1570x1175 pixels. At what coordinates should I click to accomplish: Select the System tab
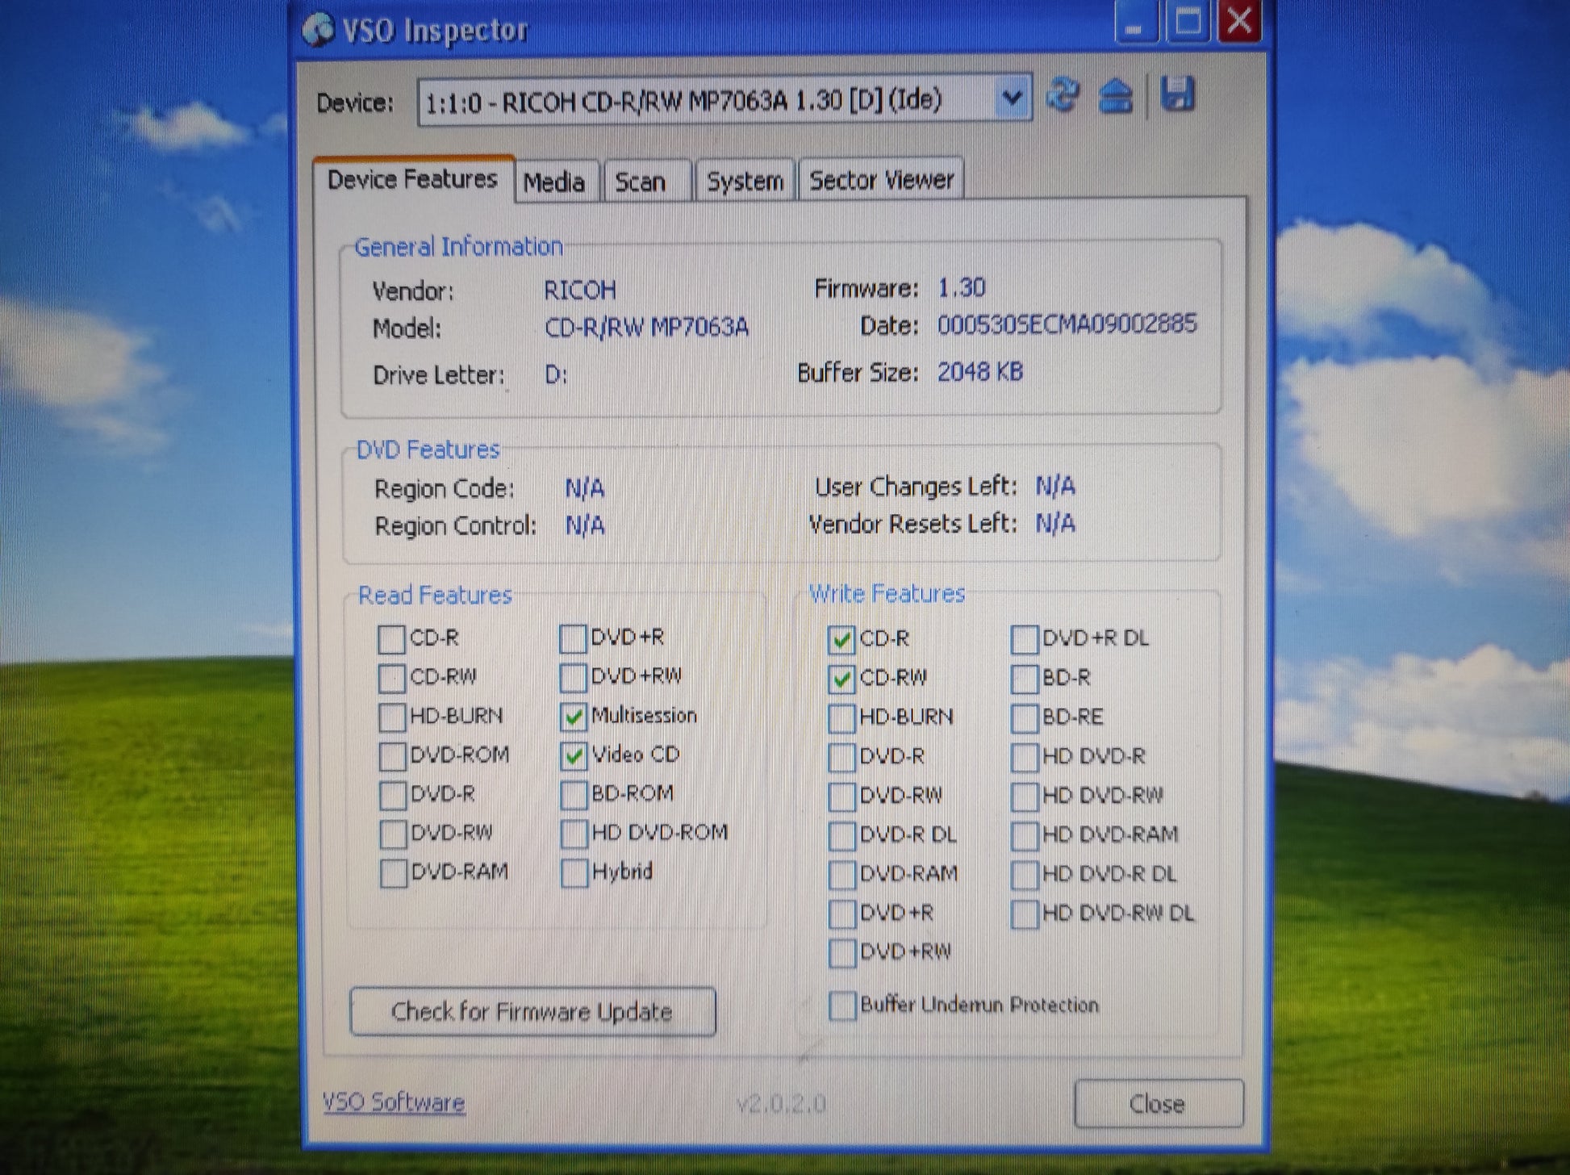(x=745, y=182)
